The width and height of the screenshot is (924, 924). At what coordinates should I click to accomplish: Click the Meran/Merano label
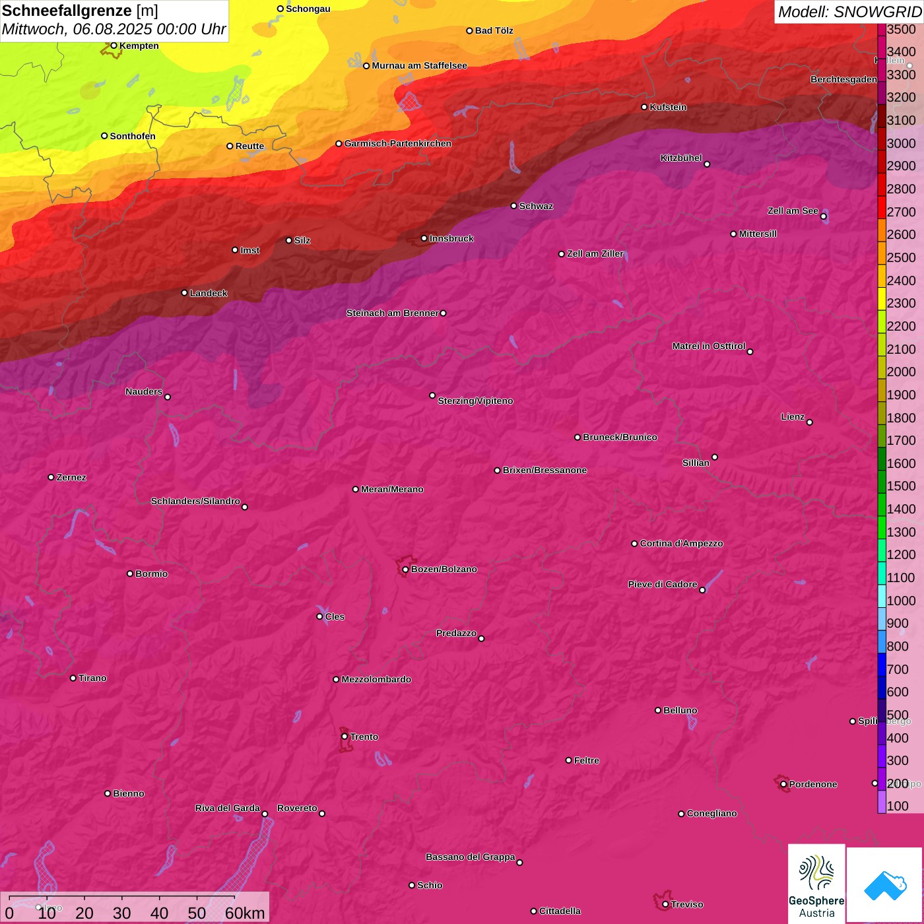(x=392, y=489)
